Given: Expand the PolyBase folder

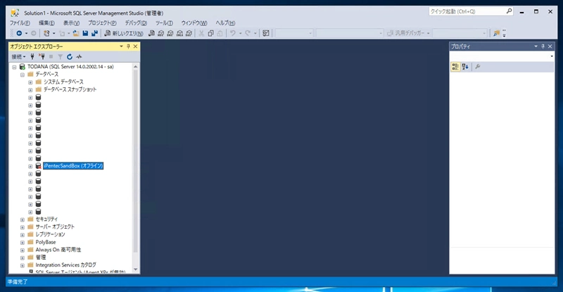Looking at the screenshot, I should [23, 243].
